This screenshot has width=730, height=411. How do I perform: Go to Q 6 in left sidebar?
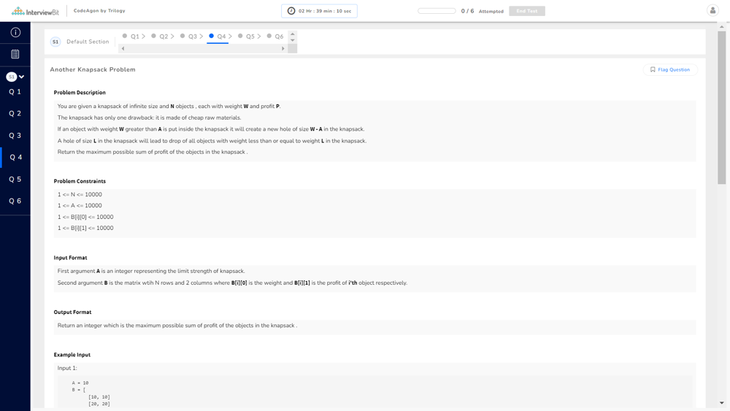[15, 201]
